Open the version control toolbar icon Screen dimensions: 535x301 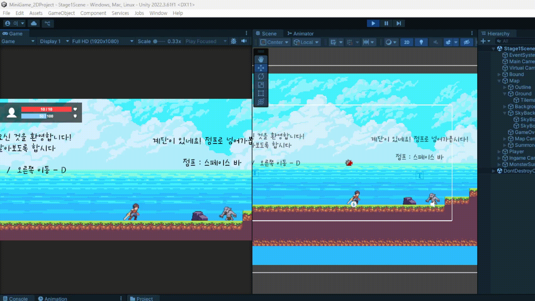click(48, 23)
